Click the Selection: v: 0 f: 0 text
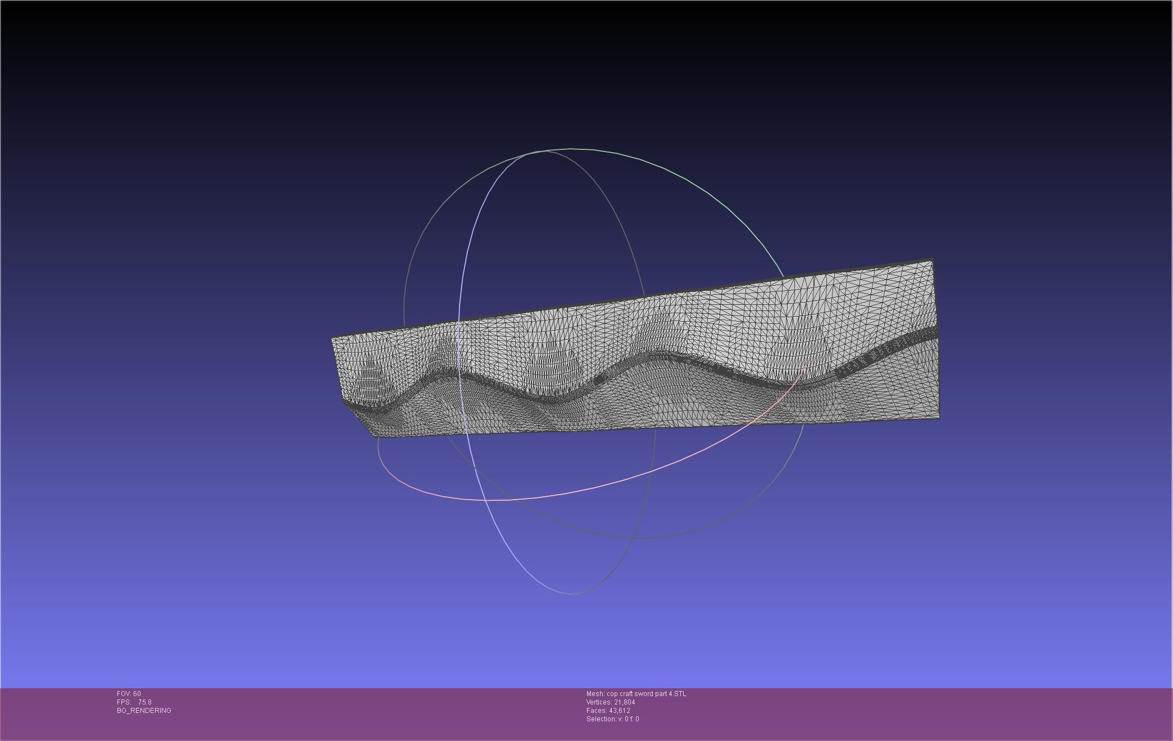 (612, 719)
